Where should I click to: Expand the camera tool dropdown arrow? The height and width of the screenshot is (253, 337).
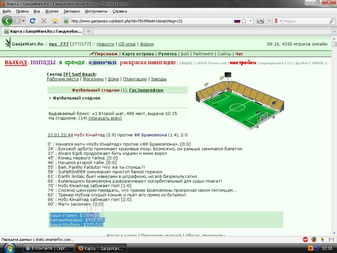coord(269,21)
